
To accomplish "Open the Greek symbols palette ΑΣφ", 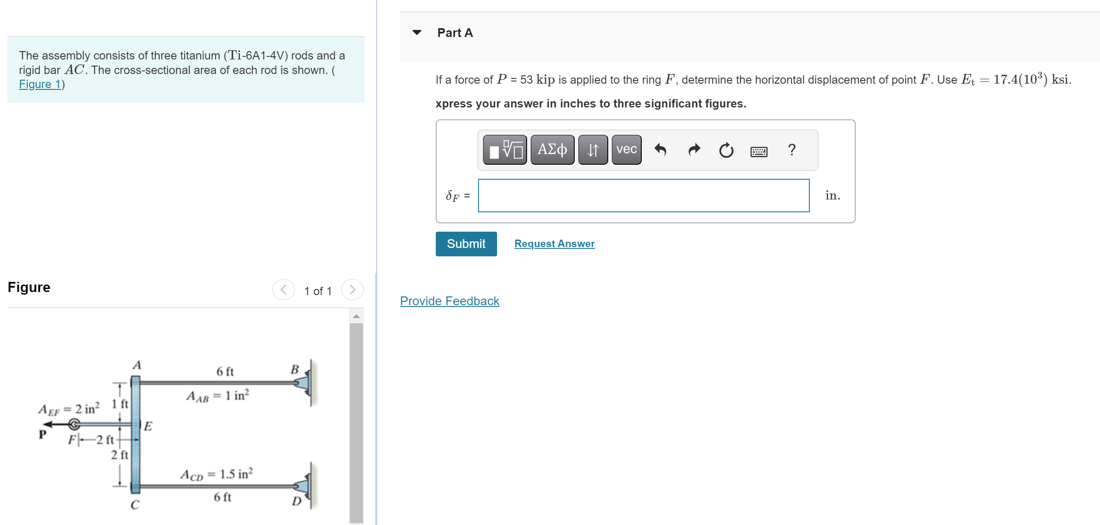I will pyautogui.click(x=551, y=150).
